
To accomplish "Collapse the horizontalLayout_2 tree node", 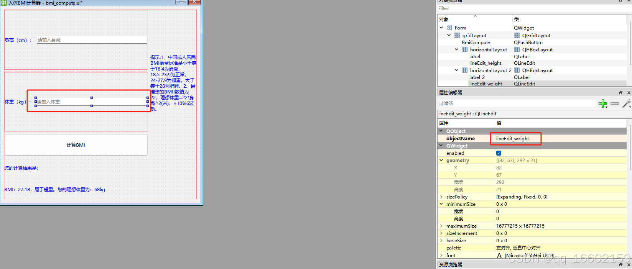I will point(456,70).
